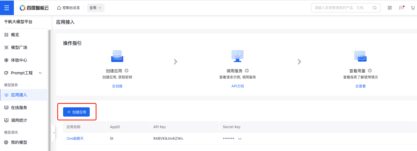417x151 pixels.
Task: Click the Baidu AI Cloud logo
Action: [x=34, y=8]
